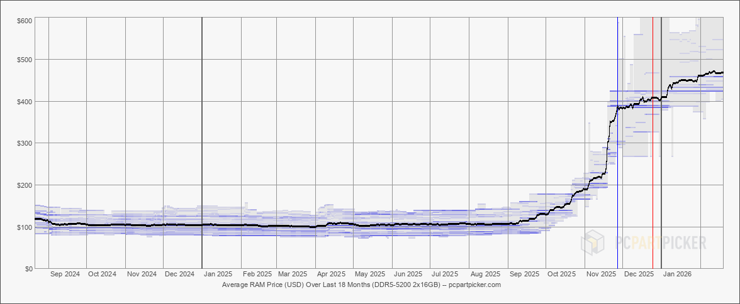Click the Nov 2024 axis label
Image resolution: width=740 pixels, height=304 pixels.
[142, 274]
